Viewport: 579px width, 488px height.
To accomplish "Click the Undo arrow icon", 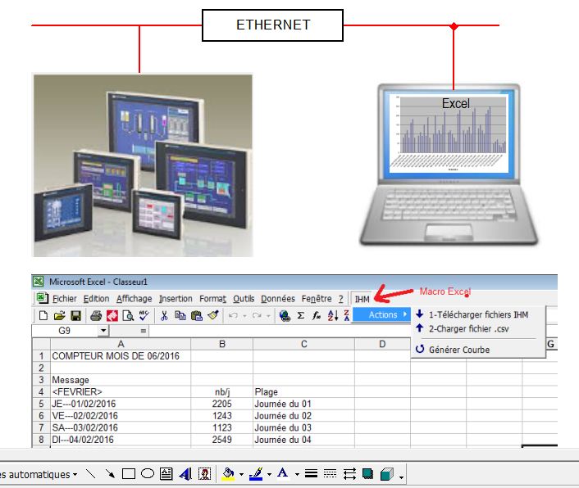I will point(233,315).
